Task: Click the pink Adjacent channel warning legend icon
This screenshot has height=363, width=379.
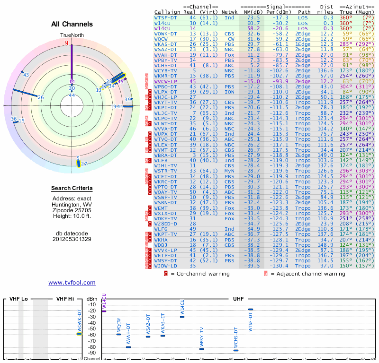Action: [266, 274]
